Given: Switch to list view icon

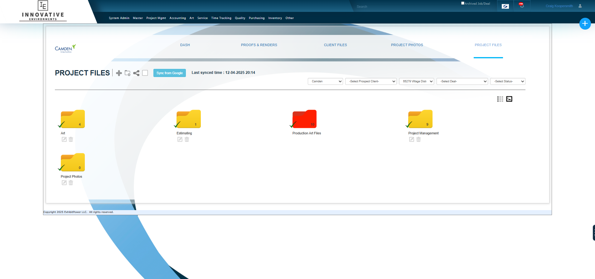Looking at the screenshot, I should (500, 99).
